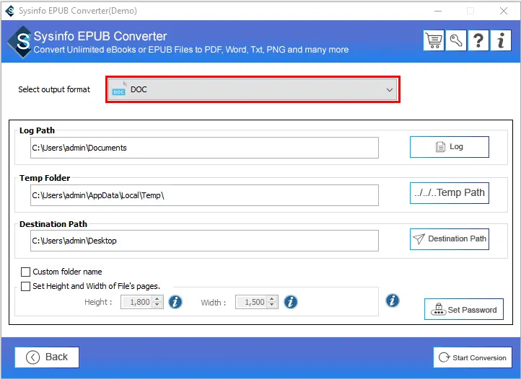Click the app icon in title bar

pyautogui.click(x=10, y=11)
